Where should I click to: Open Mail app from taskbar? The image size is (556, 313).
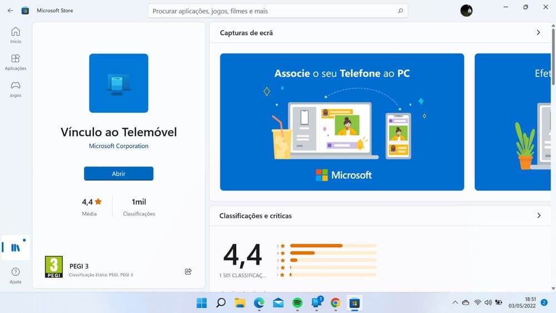point(279,303)
